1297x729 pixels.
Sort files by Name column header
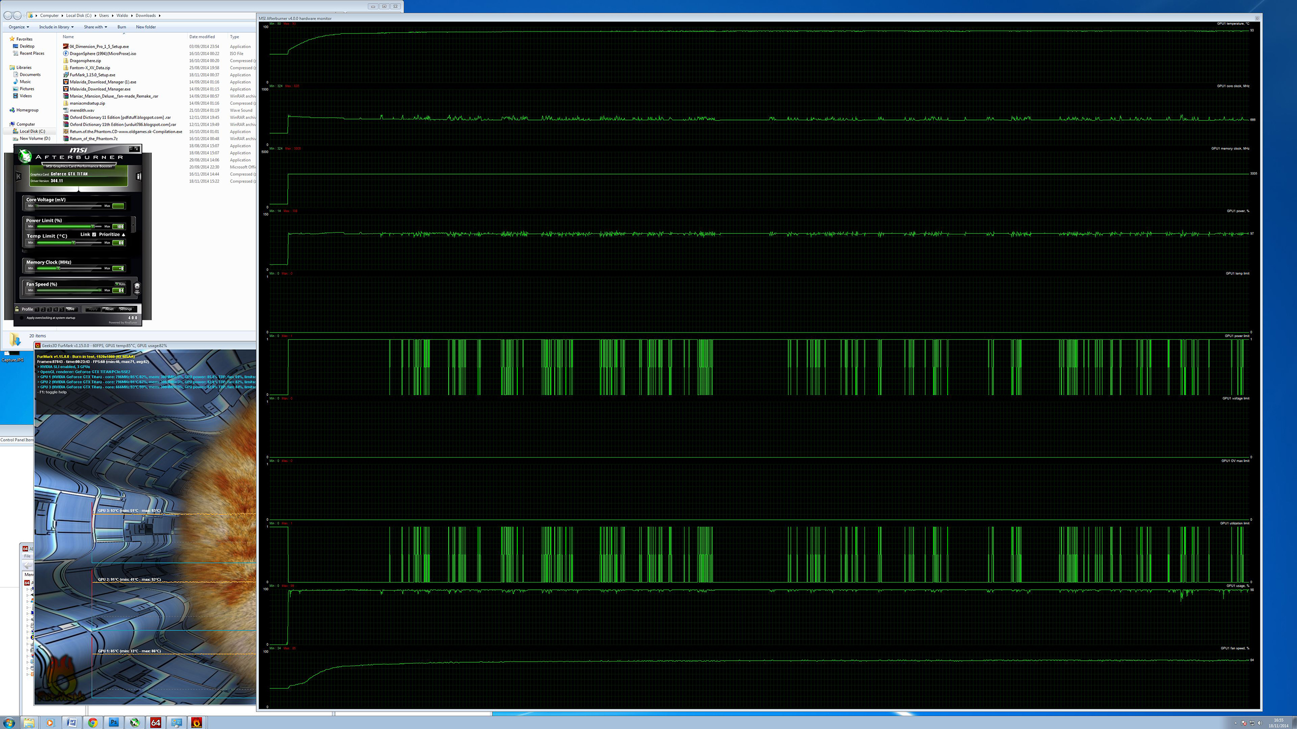123,36
